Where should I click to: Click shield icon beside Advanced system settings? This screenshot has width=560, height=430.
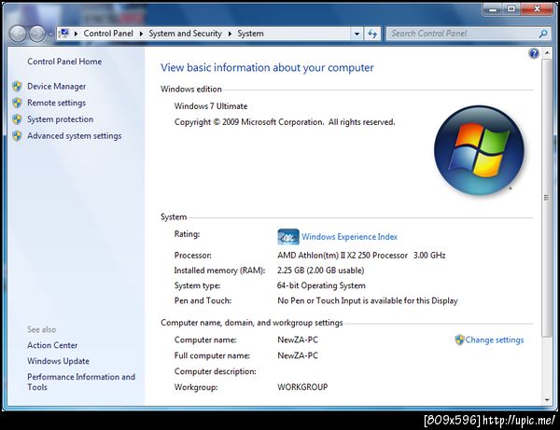[x=17, y=136]
